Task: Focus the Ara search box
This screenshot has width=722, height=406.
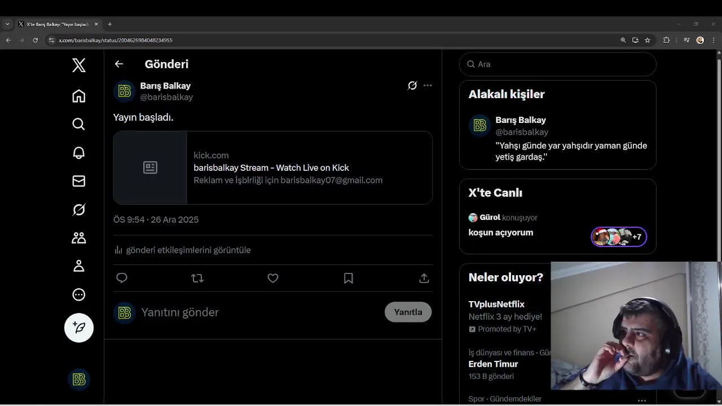Action: coord(558,64)
